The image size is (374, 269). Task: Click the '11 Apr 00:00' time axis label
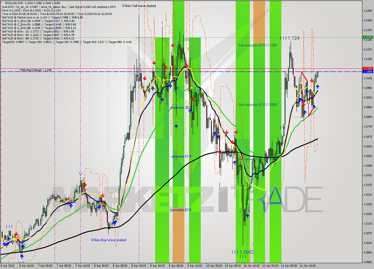(270, 266)
